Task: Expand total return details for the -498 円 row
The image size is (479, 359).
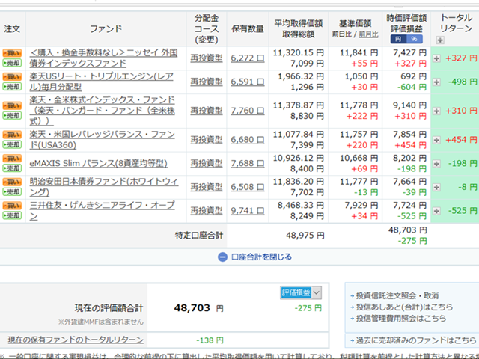Action: [x=437, y=82]
